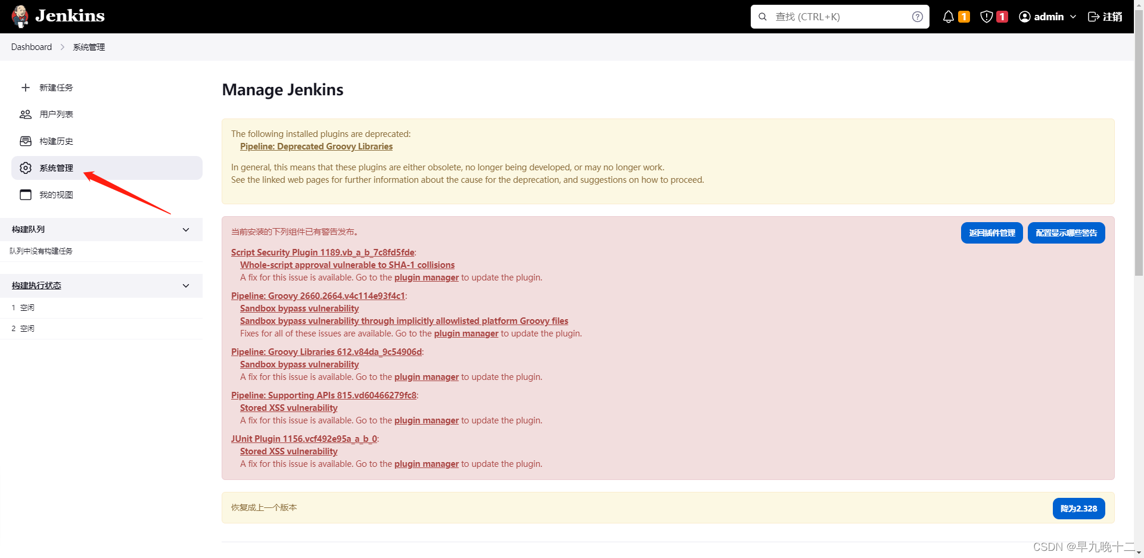Click the red security count badge
1144x558 pixels.
[1002, 17]
